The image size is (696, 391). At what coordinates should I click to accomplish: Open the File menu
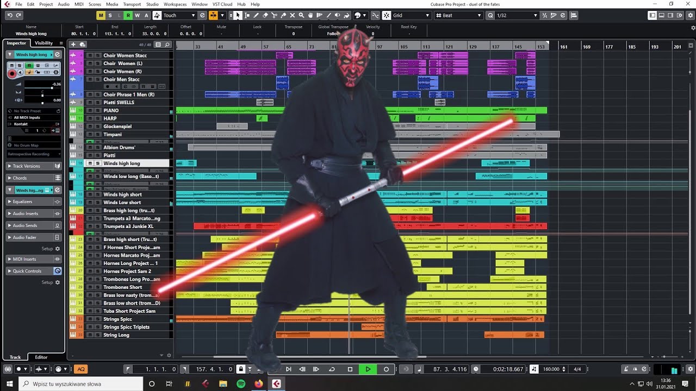[19, 4]
